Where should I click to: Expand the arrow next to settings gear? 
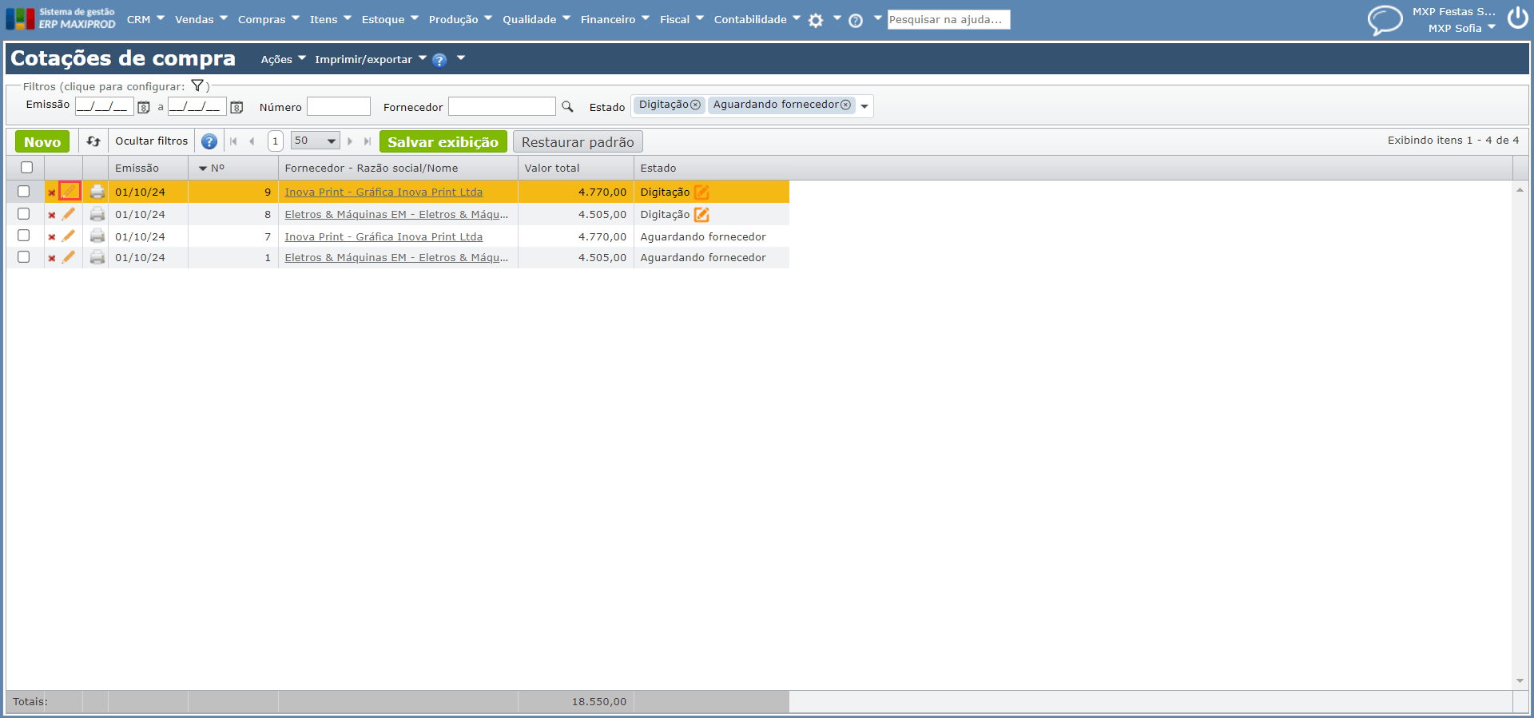(837, 18)
